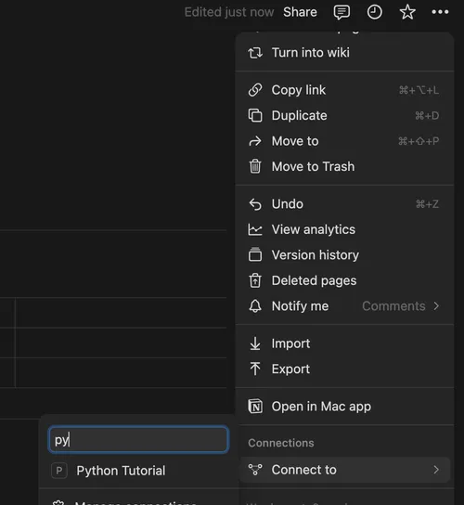Open Deleted pages
Image resolution: width=464 pixels, height=505 pixels.
[x=344, y=280]
